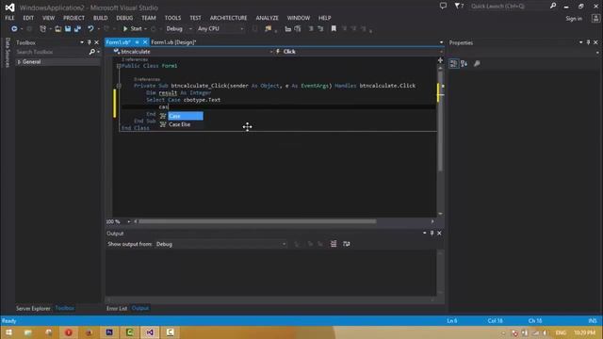Collapse the btncalculate_Click sub outline
The height and width of the screenshot is (339, 603).
tap(119, 86)
